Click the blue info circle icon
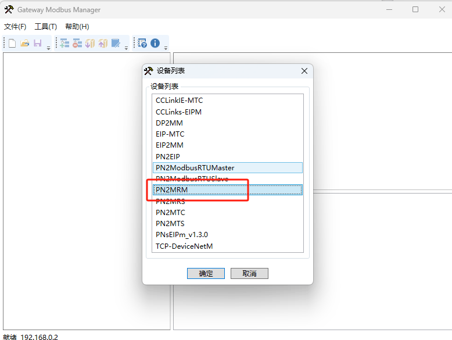This screenshot has height=340, width=452. pyautogui.click(x=155, y=43)
